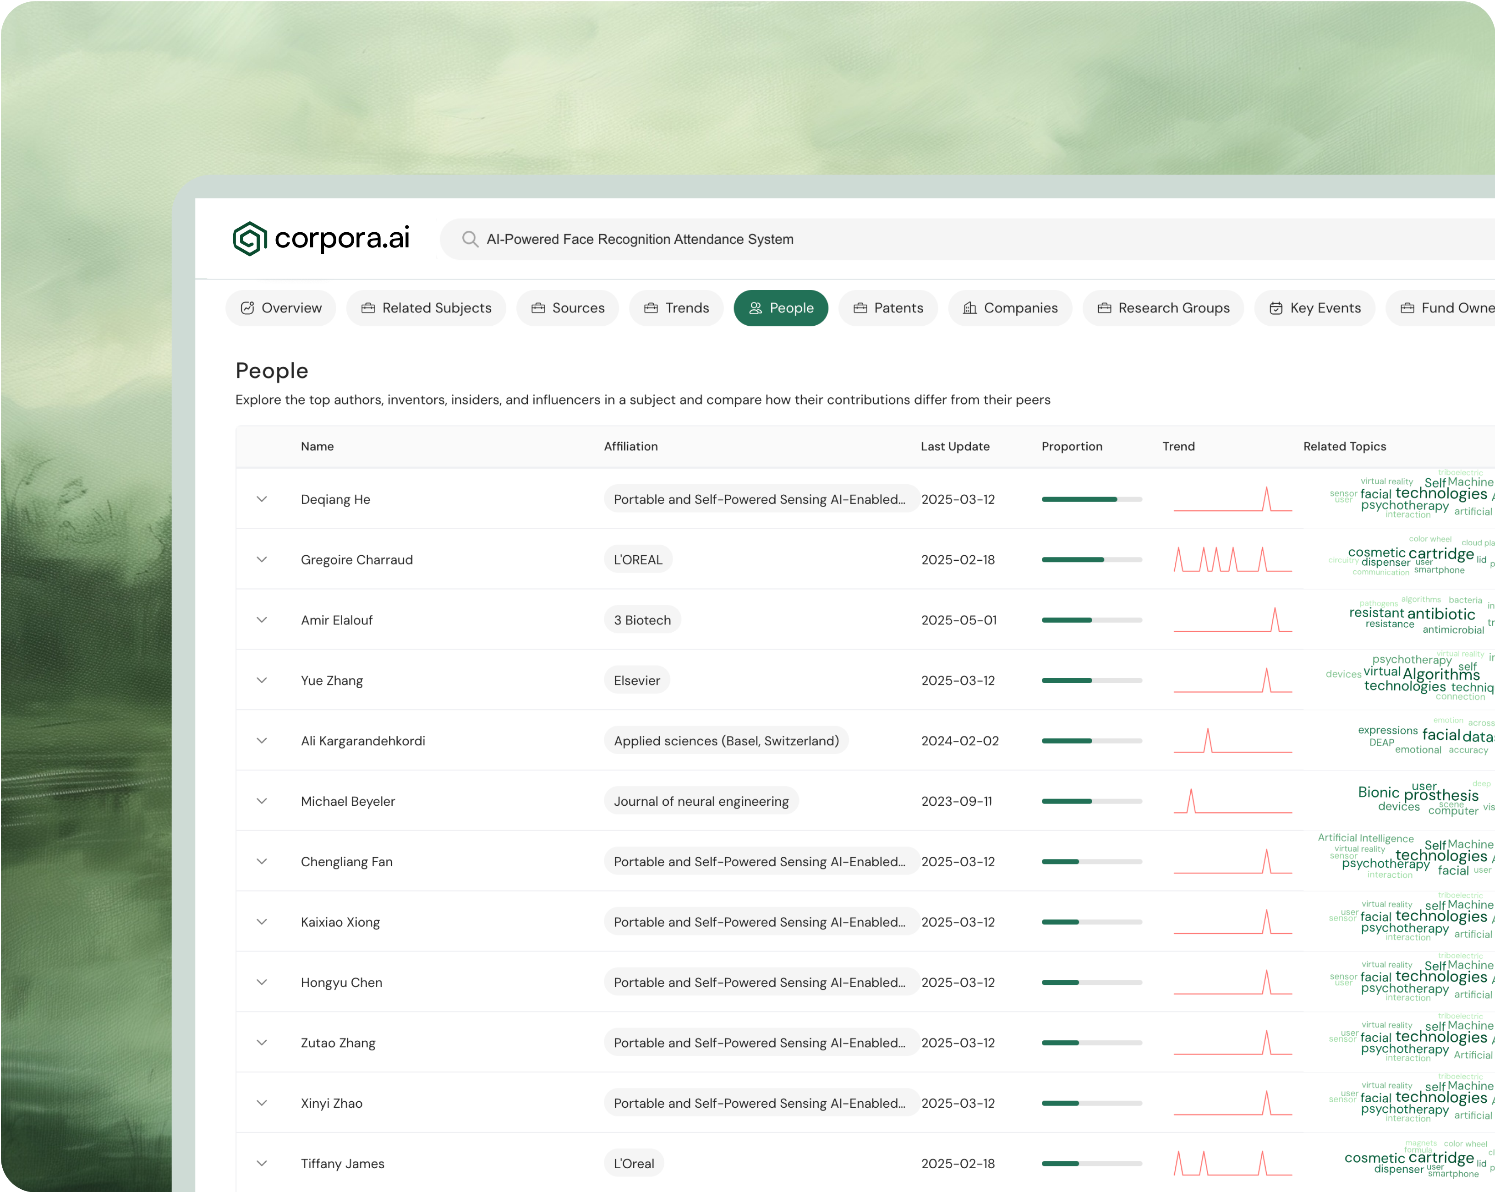Select the Elsevier affiliation for Yue Zhang

636,679
